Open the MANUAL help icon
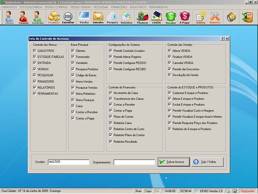 click(x=201, y=17)
